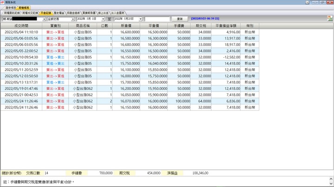This screenshot has width=334, height=187.
Task: Open the start date picker dropdown
Action: pos(103,19)
